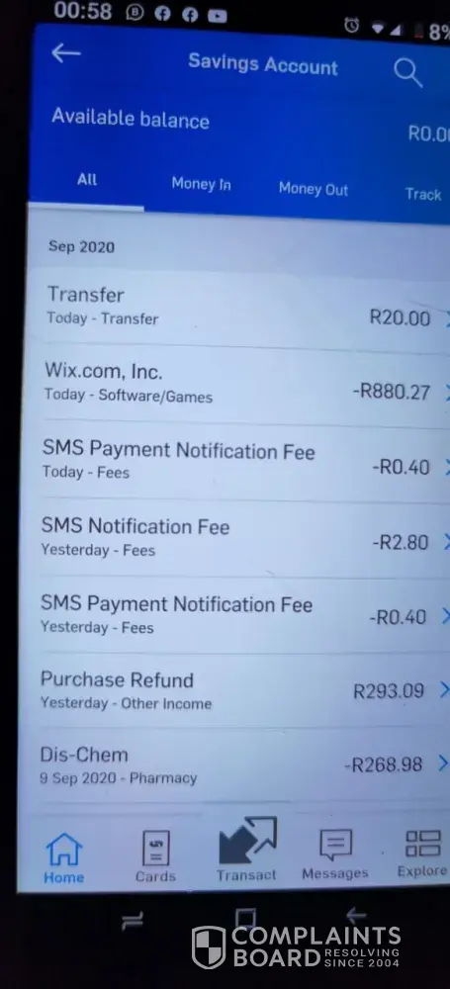This screenshot has height=989, width=450.
Task: Open the SMS Notification Fee -R2.80 entry
Action: click(238, 538)
